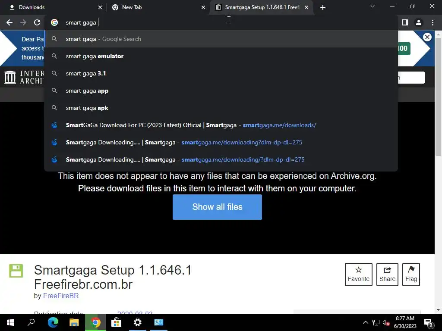Open Windows taskbar search
This screenshot has height=331, width=442.
(x=31, y=322)
